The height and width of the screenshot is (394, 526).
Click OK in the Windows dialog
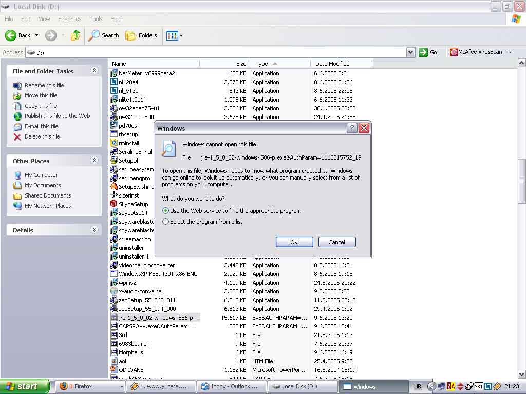pyautogui.click(x=294, y=242)
